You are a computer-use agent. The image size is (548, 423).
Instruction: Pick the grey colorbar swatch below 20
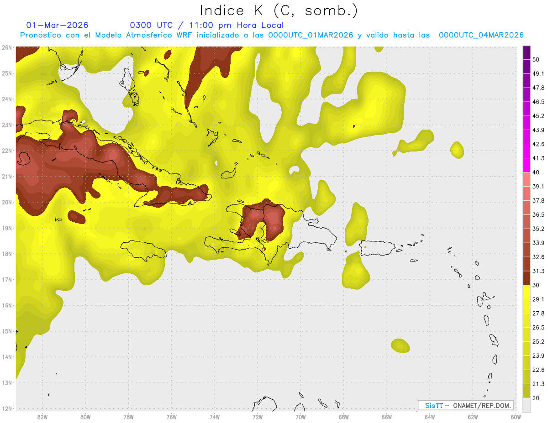tap(527, 405)
